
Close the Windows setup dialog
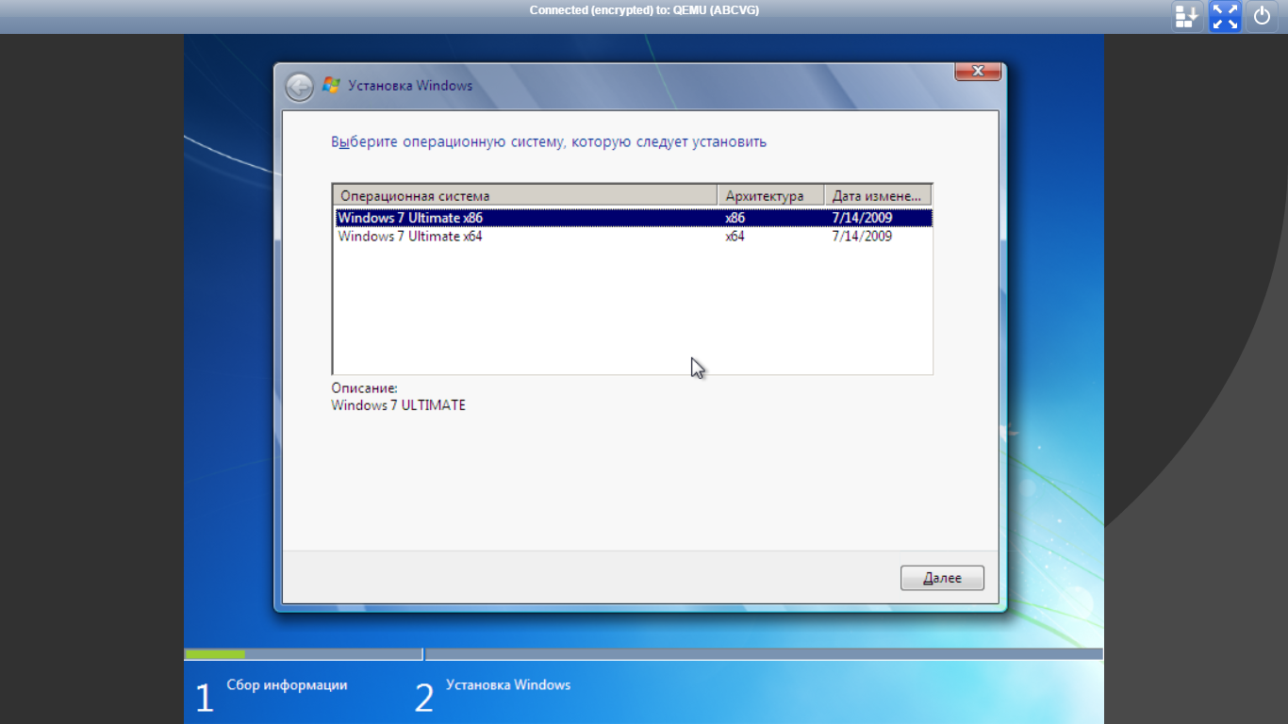(x=978, y=71)
